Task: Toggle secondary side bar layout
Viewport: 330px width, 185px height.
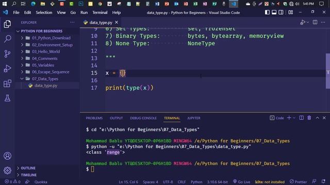Action: tap(280, 12)
